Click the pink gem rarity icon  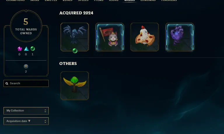coord(20,49)
